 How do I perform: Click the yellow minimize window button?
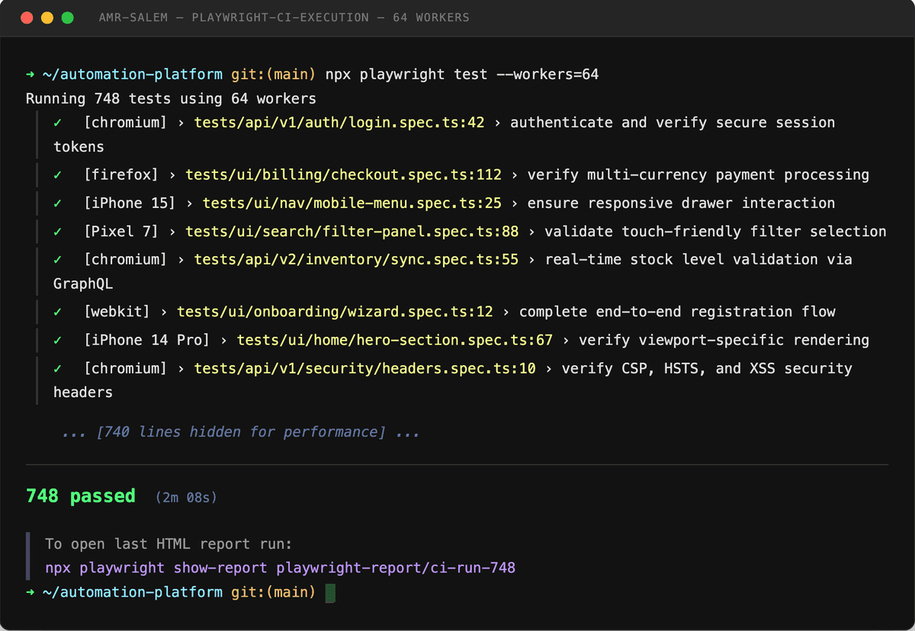47,18
